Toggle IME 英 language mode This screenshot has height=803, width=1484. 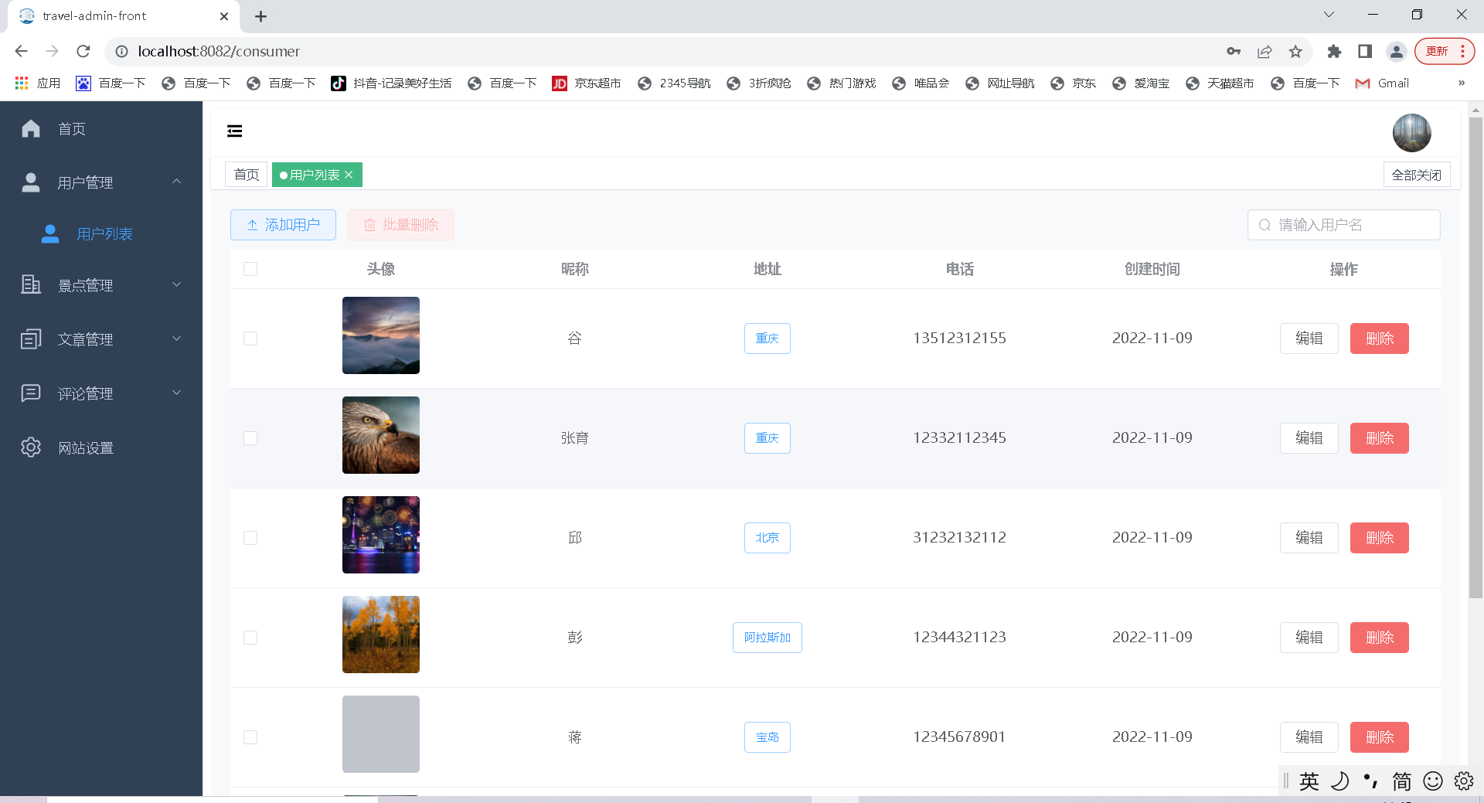pyautogui.click(x=1309, y=781)
